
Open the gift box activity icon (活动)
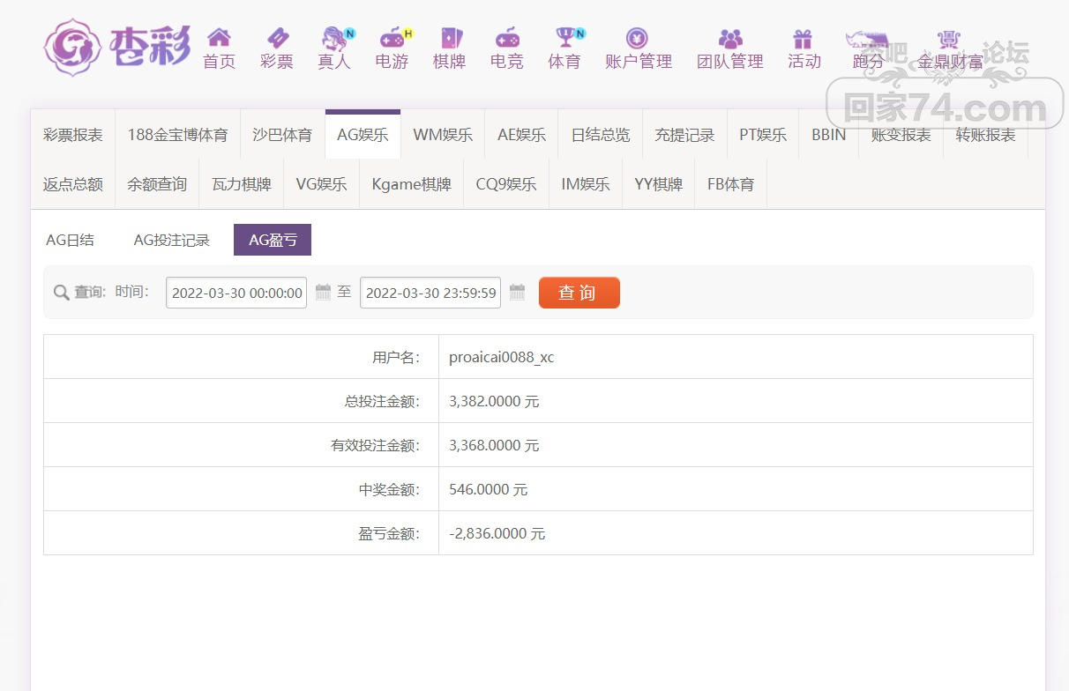click(803, 38)
